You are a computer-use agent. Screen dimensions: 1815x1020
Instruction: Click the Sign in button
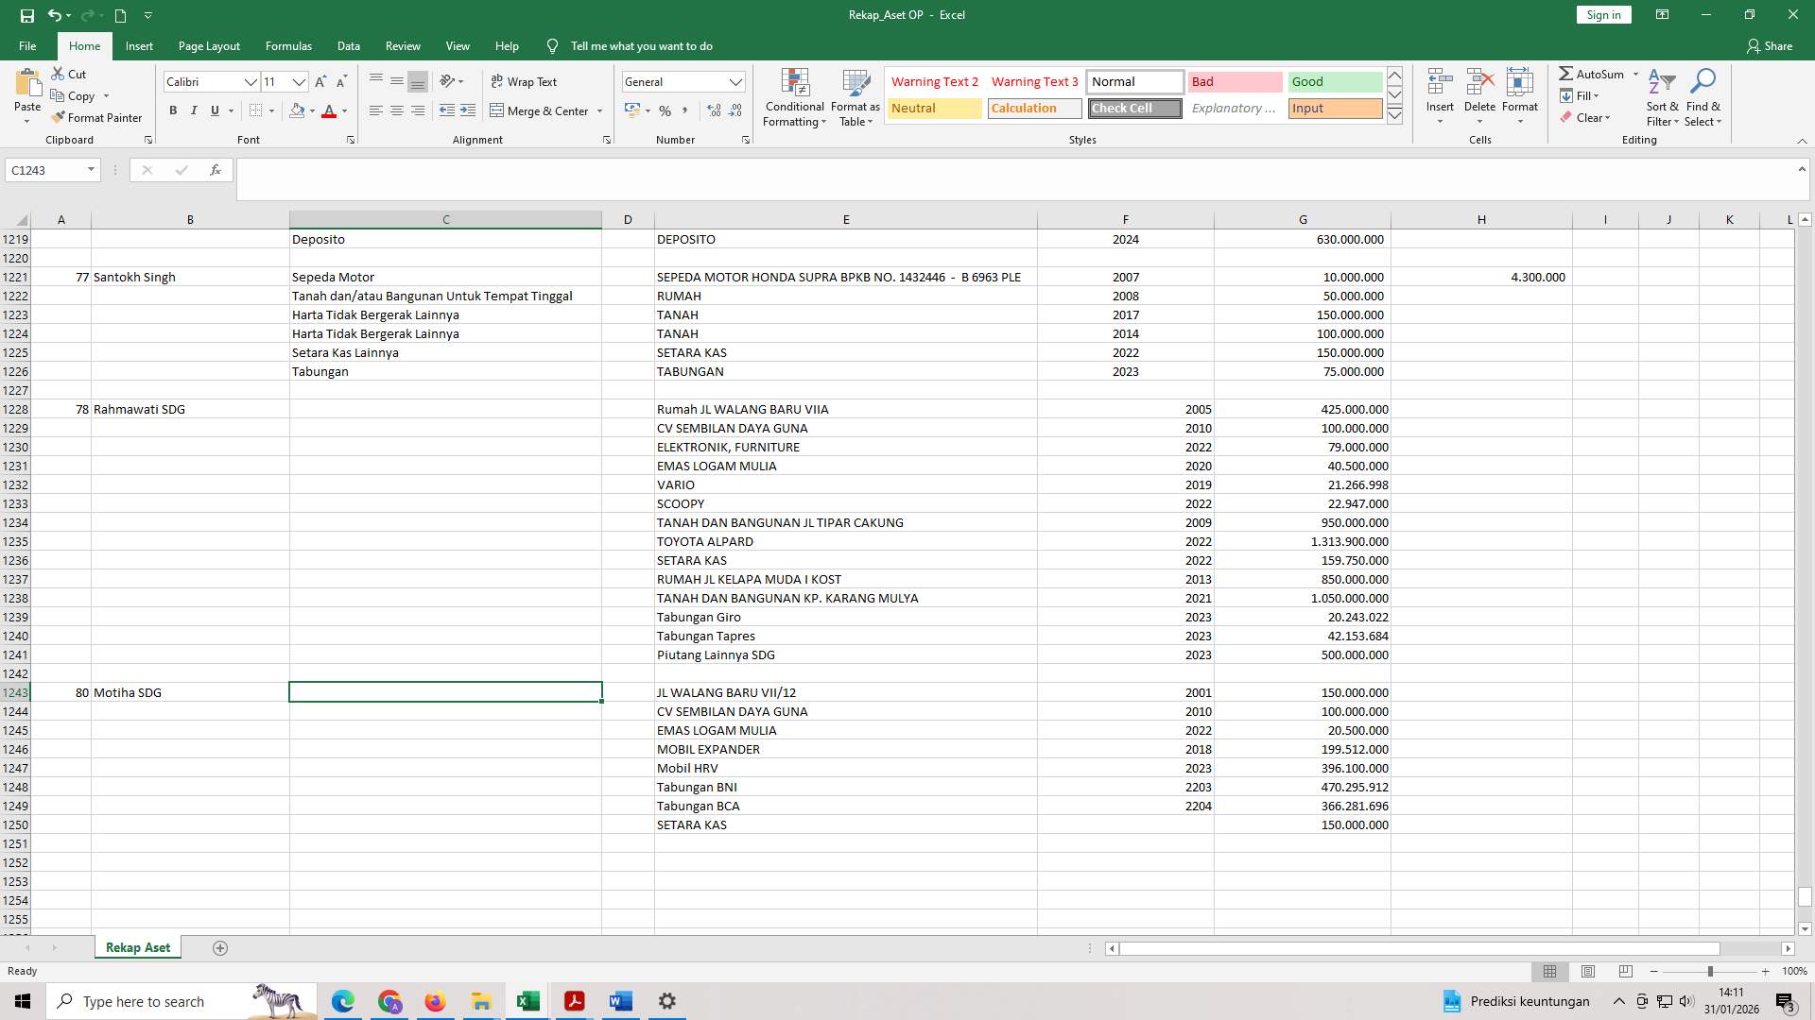click(1602, 14)
